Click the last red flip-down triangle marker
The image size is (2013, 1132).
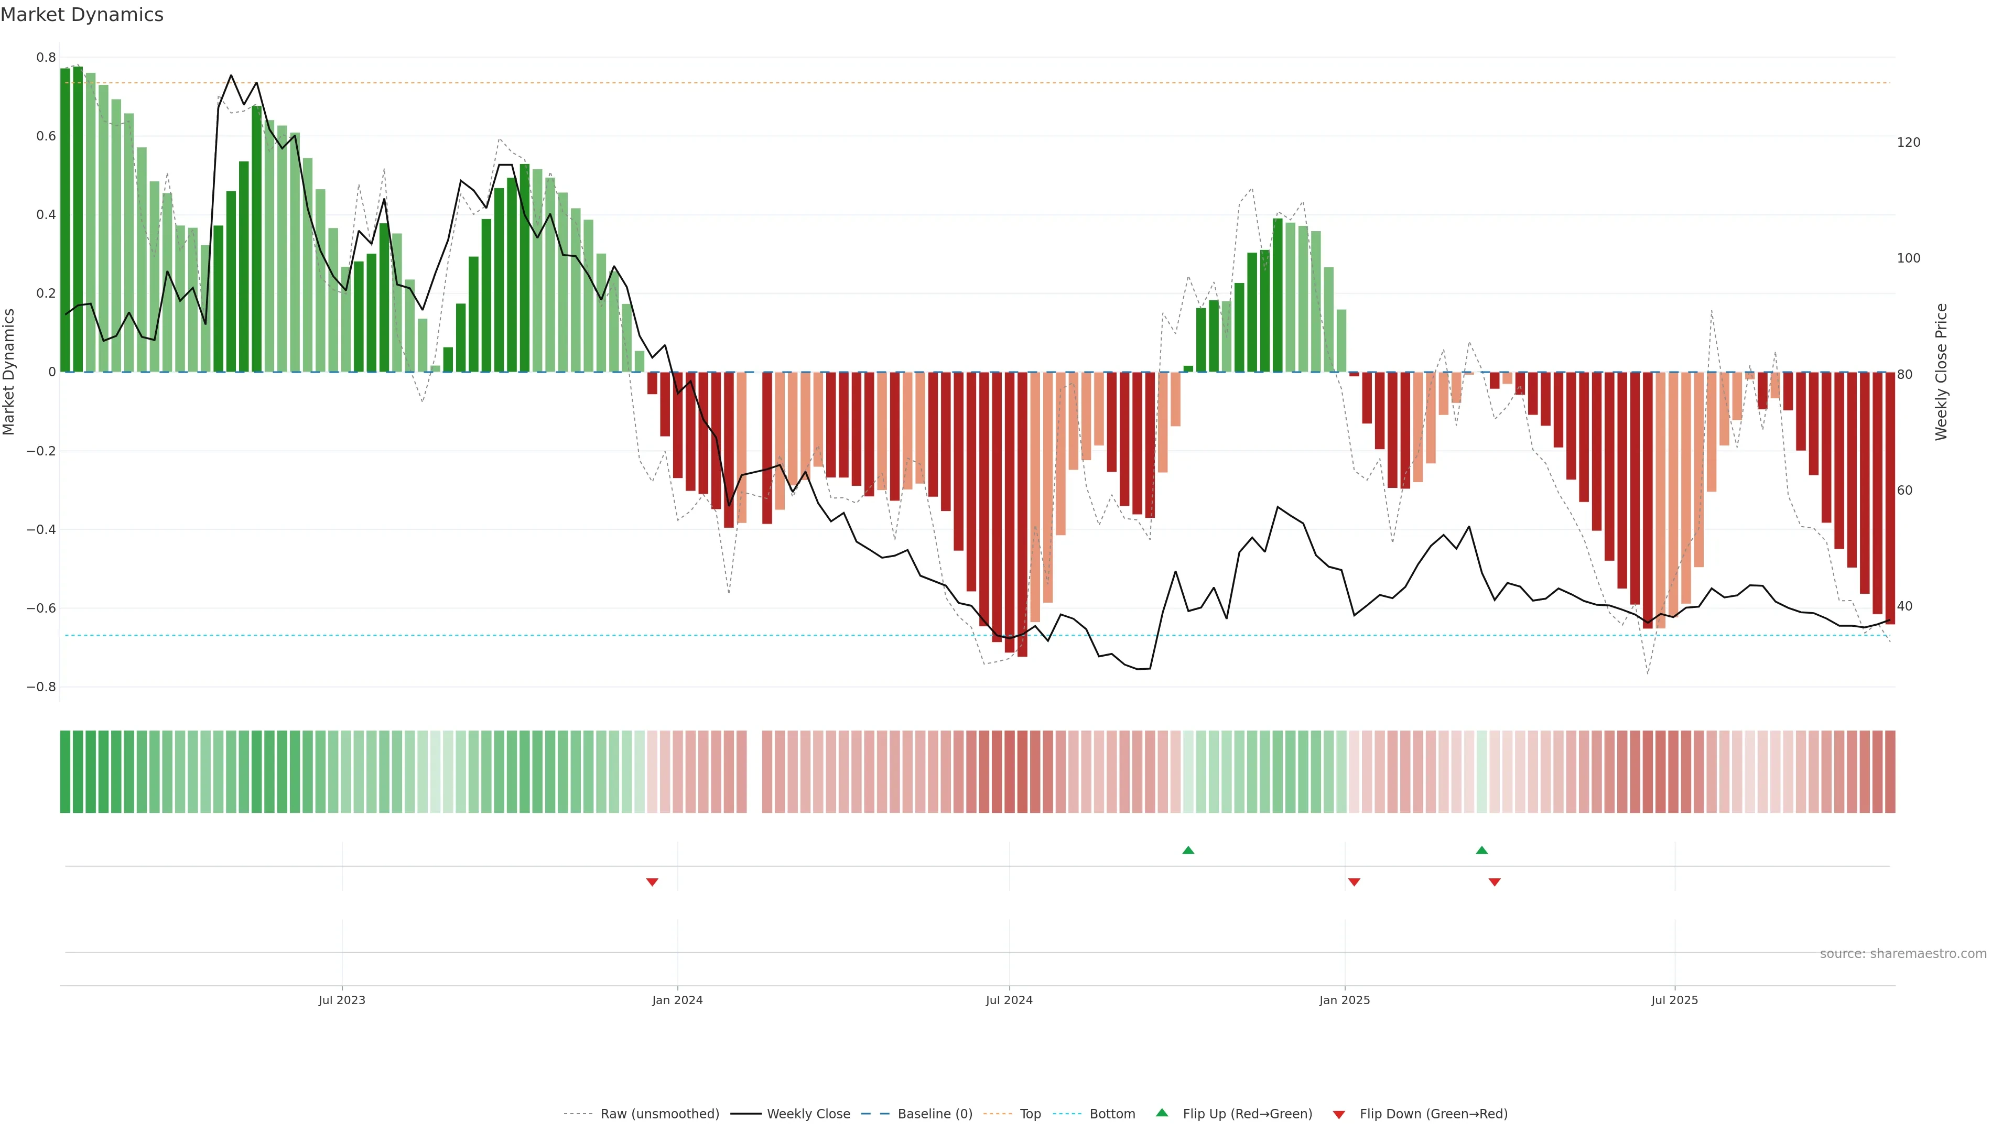1495,882
